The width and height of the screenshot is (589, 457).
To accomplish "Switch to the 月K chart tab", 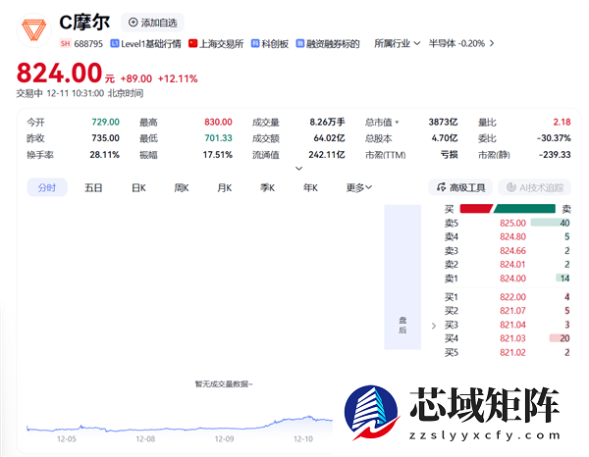I will [x=225, y=187].
